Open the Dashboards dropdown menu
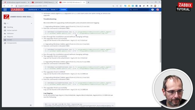195x110 pixels. pos(34,9)
